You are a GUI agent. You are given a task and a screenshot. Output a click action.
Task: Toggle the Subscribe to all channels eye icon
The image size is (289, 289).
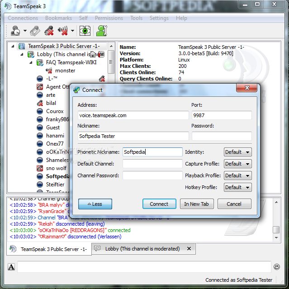click(85, 31)
